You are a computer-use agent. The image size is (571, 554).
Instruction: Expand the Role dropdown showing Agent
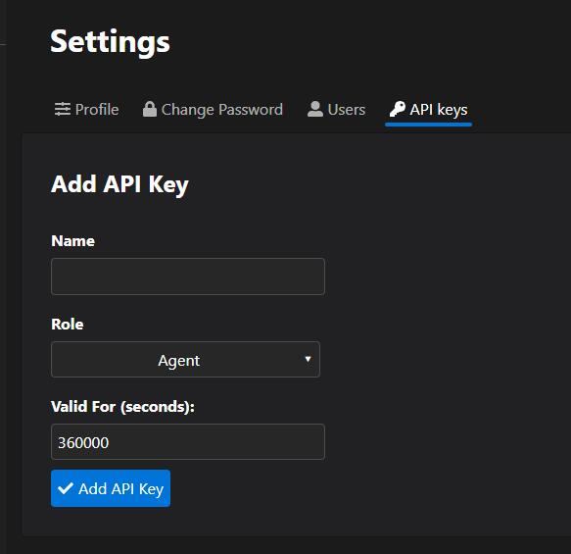pos(186,360)
